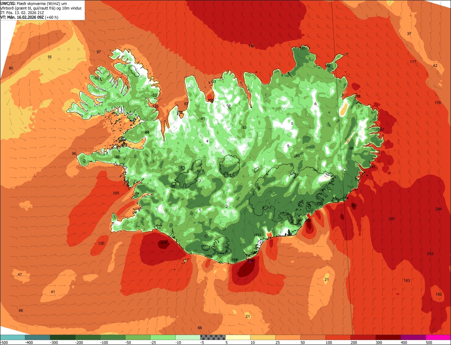Click the title line 'UWC/IG: Flæði skynvarma (W/m2) um'

[x=34, y=3]
